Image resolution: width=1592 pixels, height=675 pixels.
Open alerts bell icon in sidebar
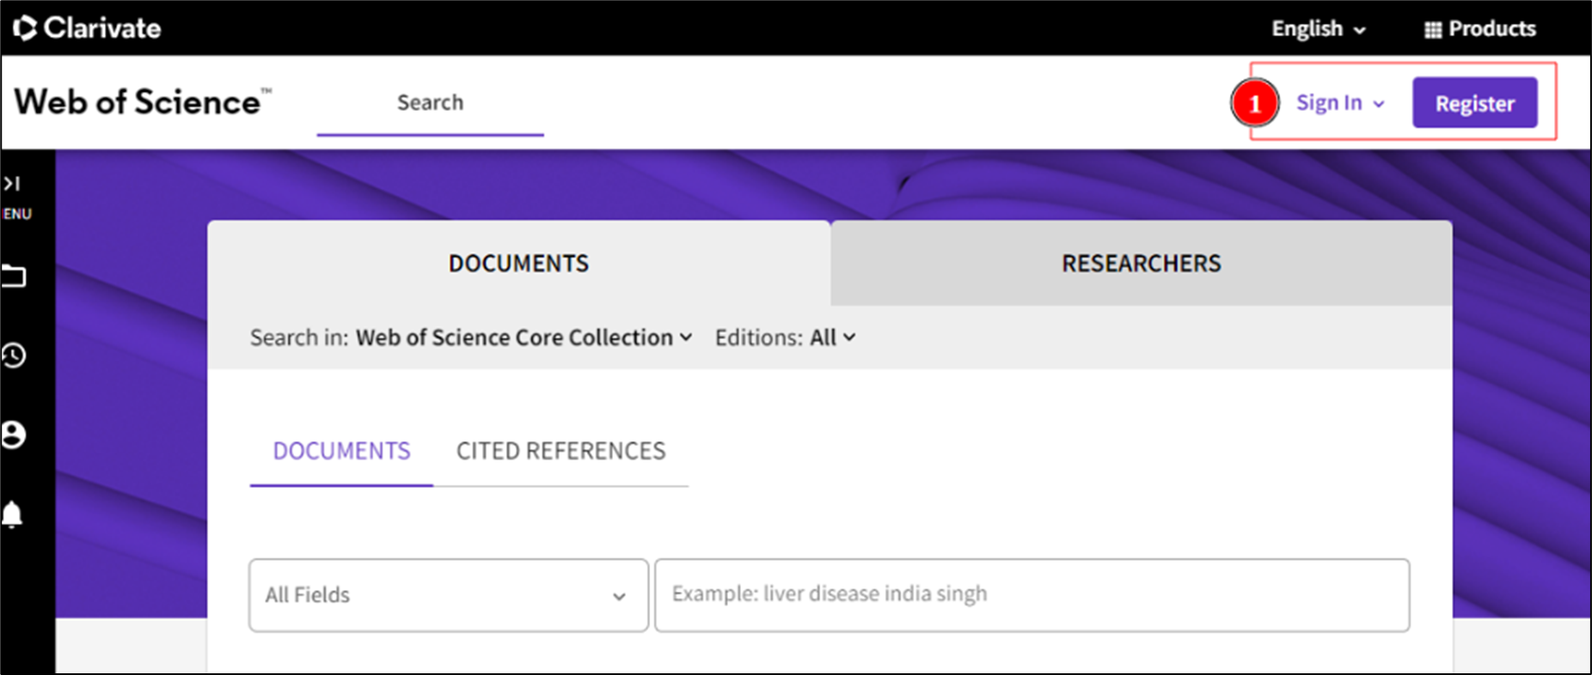point(12,514)
